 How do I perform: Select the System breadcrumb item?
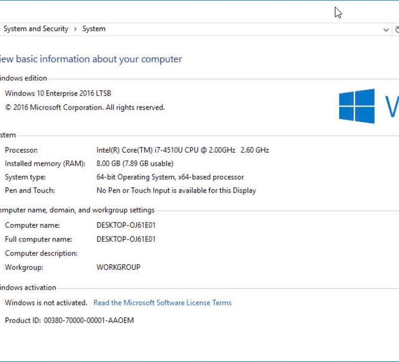[93, 29]
